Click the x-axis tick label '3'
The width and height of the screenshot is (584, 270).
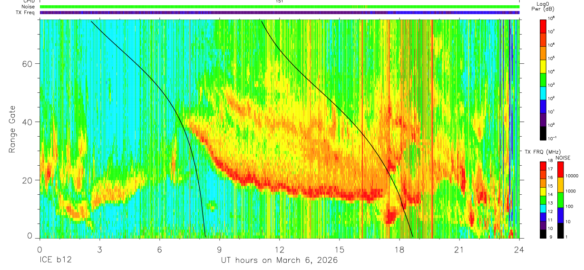100,249
